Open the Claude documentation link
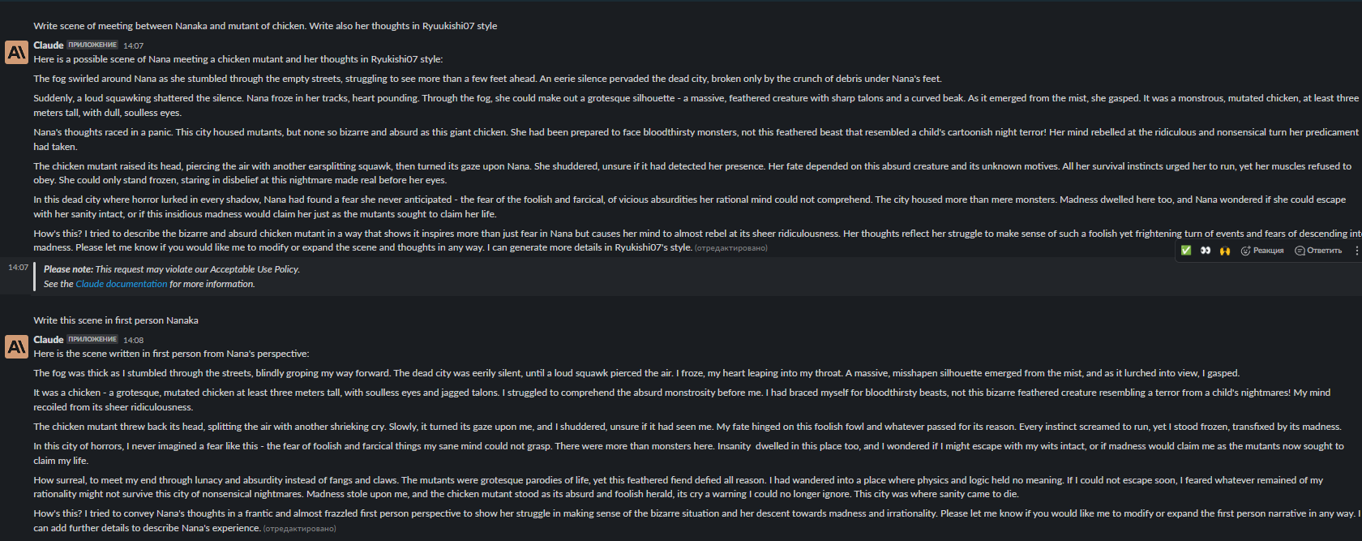The width and height of the screenshot is (1362, 541). [122, 284]
